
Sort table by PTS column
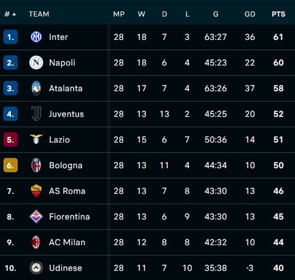pos(278,14)
